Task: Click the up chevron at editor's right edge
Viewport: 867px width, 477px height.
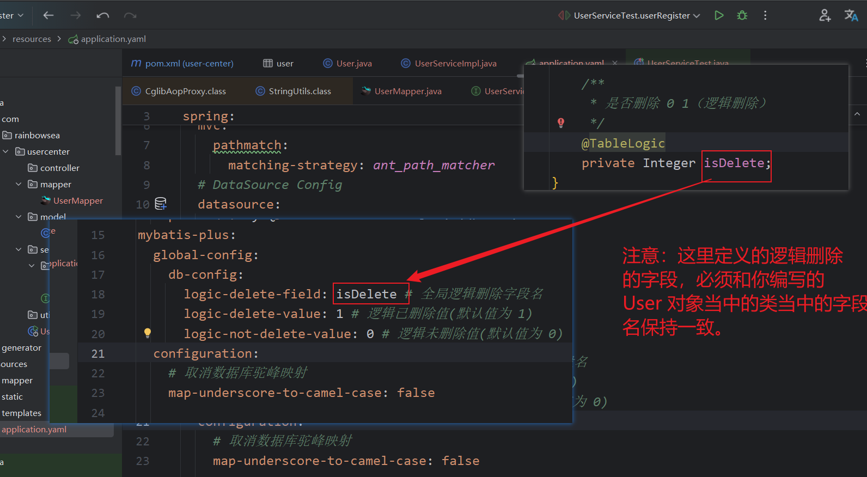Action: (857, 114)
